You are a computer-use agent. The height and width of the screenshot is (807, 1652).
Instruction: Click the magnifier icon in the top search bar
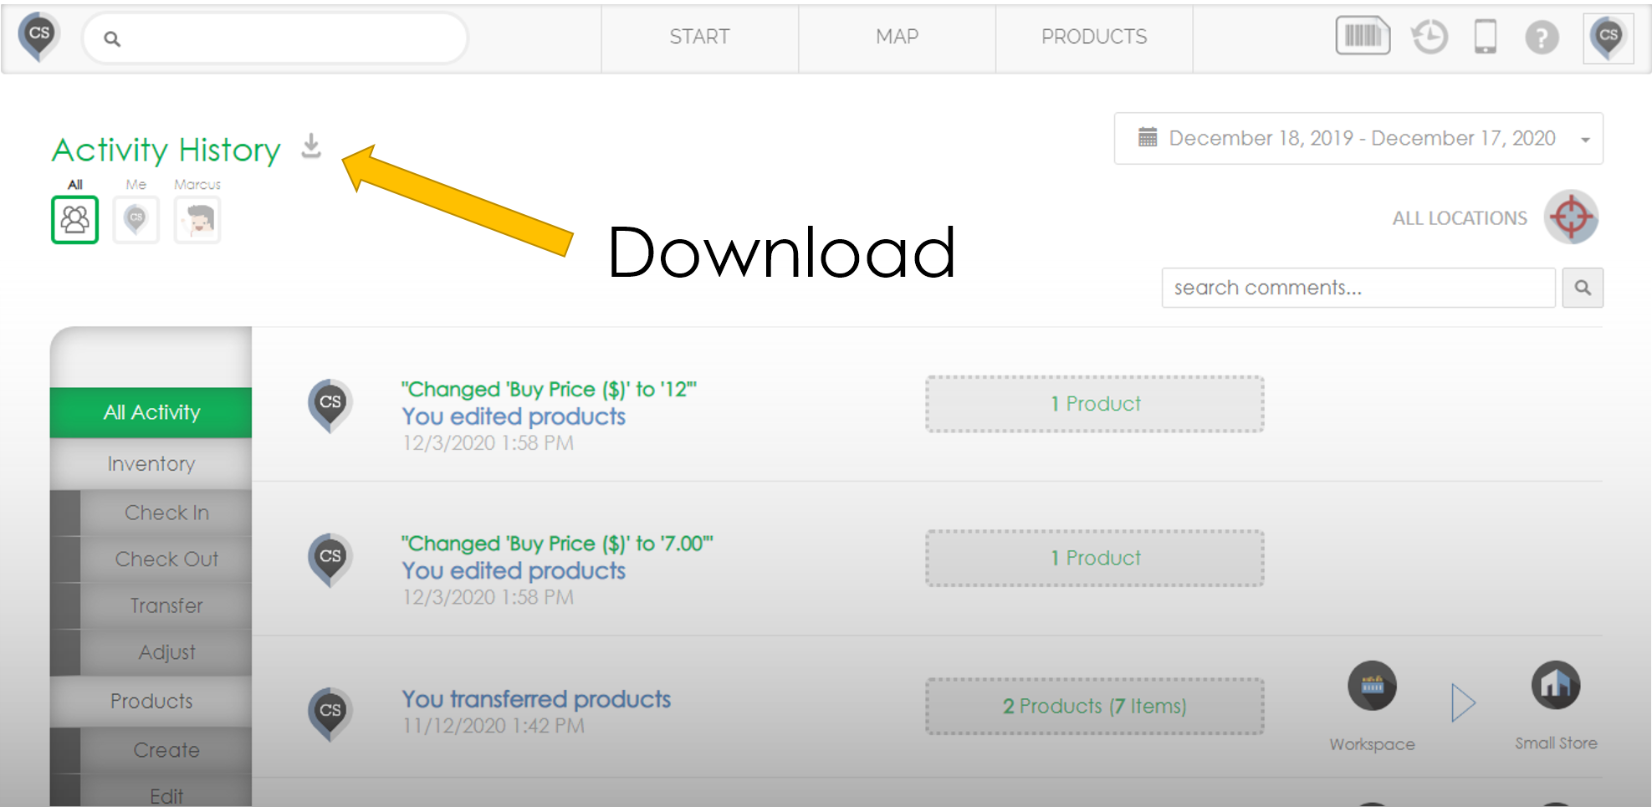click(112, 38)
